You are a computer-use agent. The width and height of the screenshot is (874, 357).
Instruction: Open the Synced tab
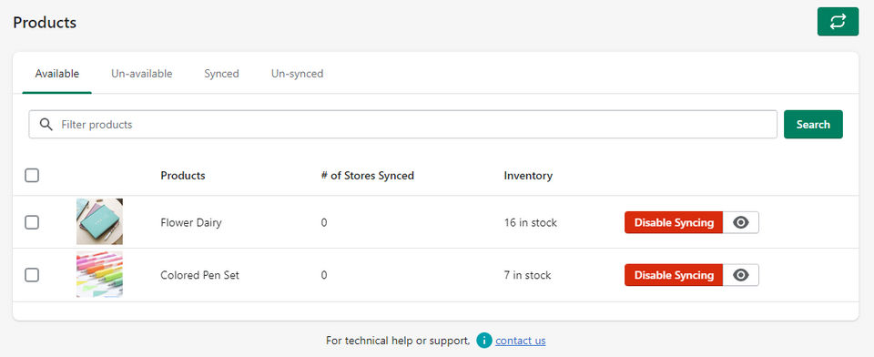coord(221,74)
